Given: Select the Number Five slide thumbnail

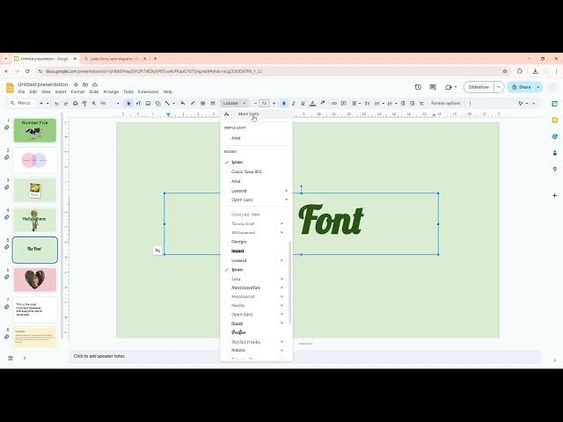Looking at the screenshot, I should point(35,130).
